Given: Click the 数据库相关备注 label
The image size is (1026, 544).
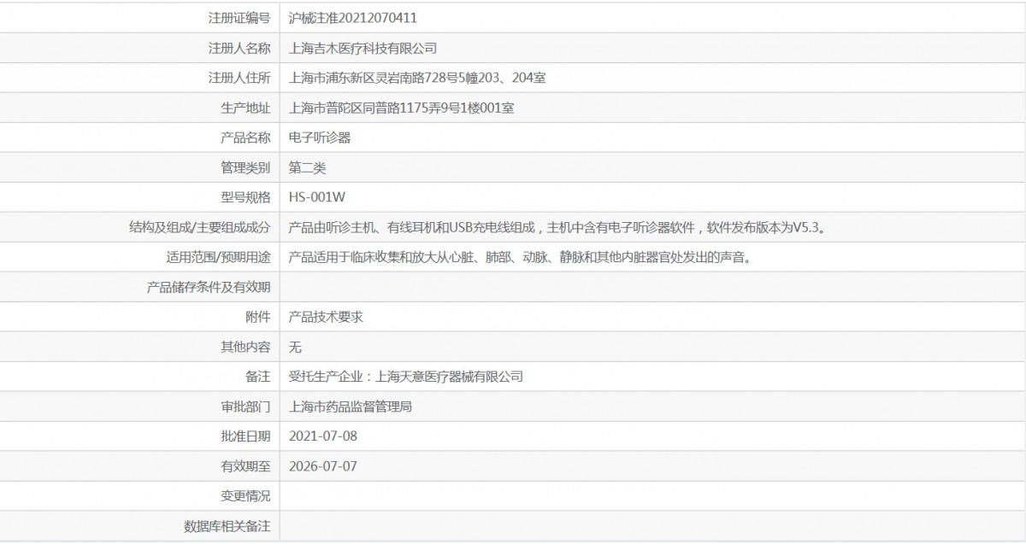Looking at the screenshot, I should tap(227, 526).
